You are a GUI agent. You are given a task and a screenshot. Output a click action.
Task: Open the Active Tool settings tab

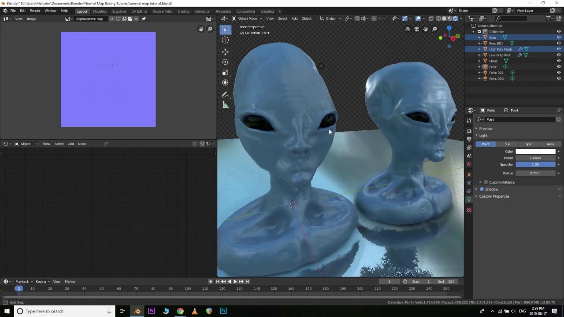(x=469, y=120)
